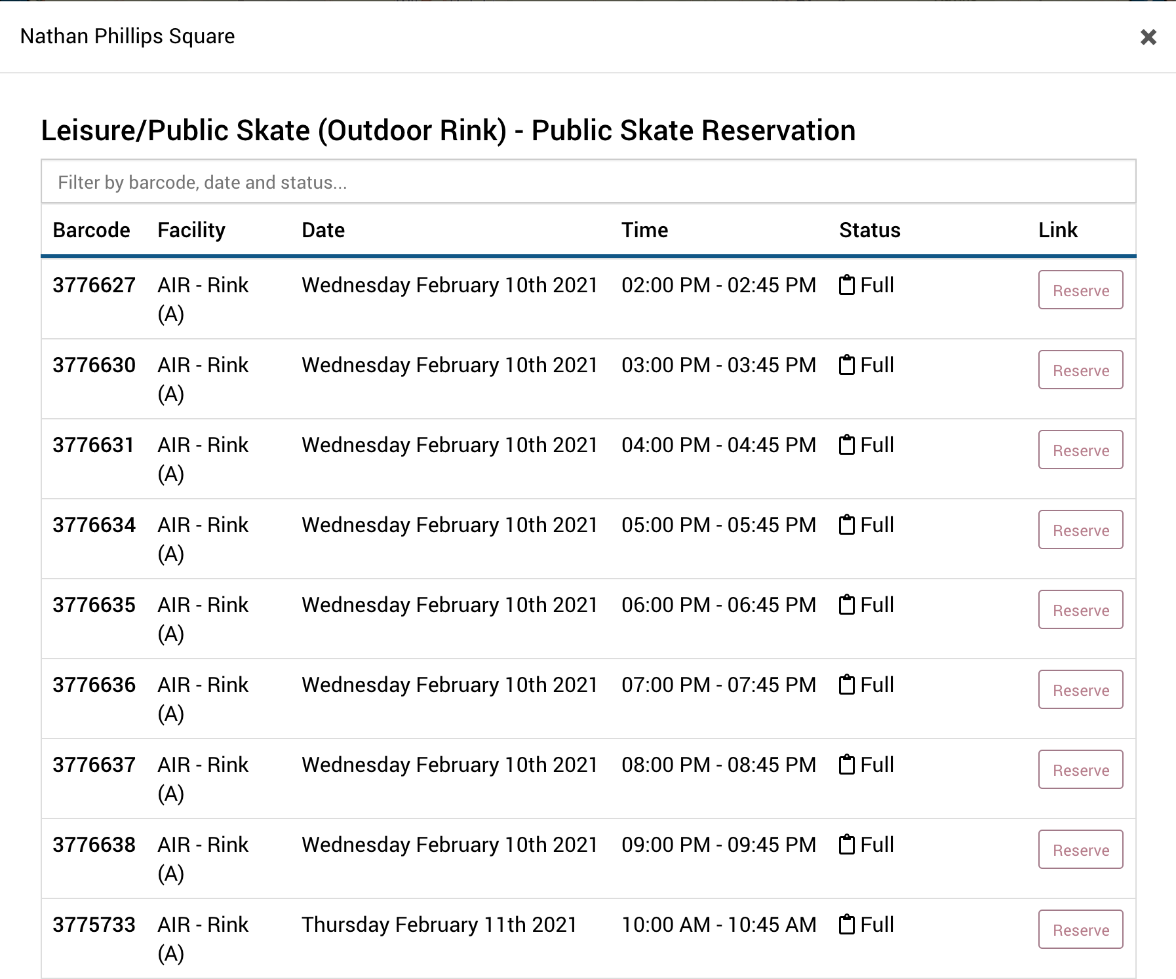The image size is (1176, 979).
Task: Reserve the 08:00 PM - 08:45 PM slot
Action: (x=1080, y=769)
